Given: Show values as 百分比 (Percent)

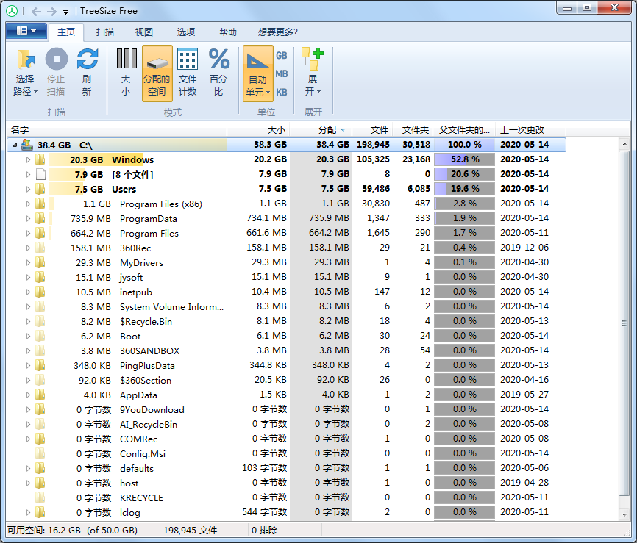Looking at the screenshot, I should (x=220, y=70).
